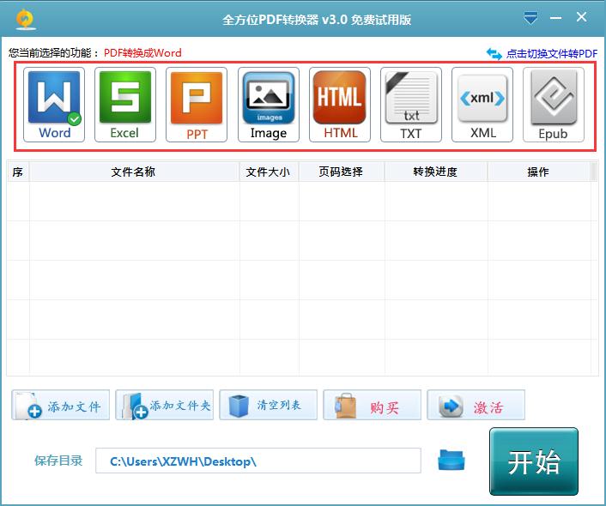Image resolution: width=606 pixels, height=506 pixels.
Task: Click the 文件名称 column header
Action: coord(133,172)
